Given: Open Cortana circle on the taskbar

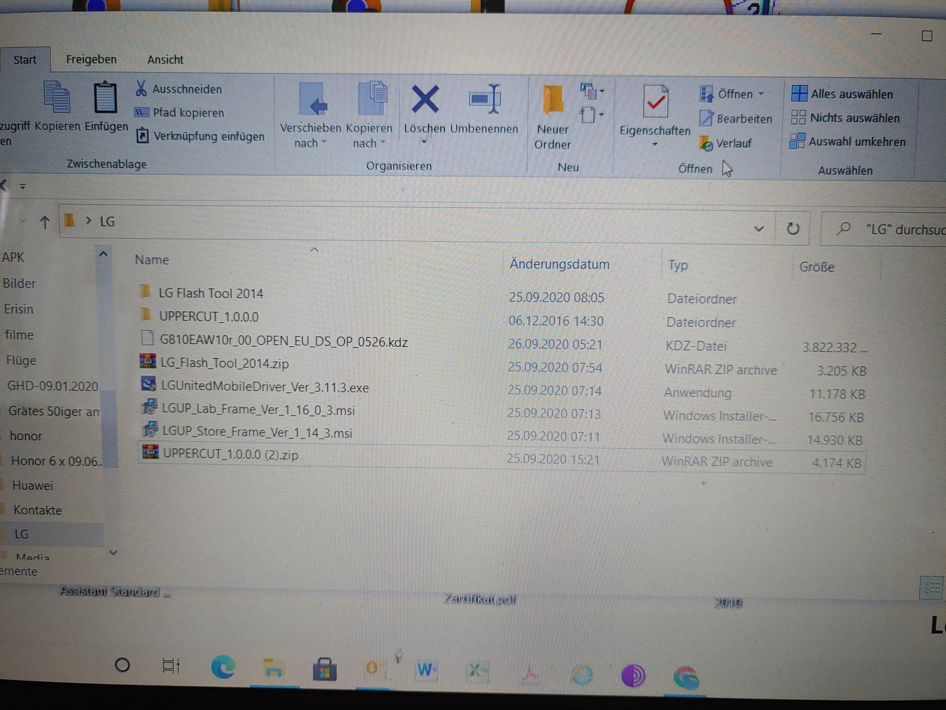Looking at the screenshot, I should tap(122, 665).
